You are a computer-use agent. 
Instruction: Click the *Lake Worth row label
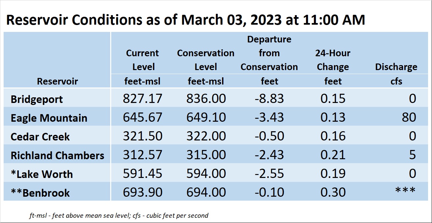click(x=41, y=174)
